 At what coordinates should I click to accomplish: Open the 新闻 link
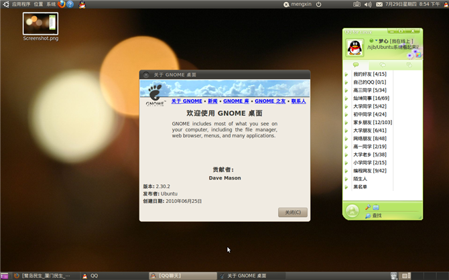tap(212, 101)
